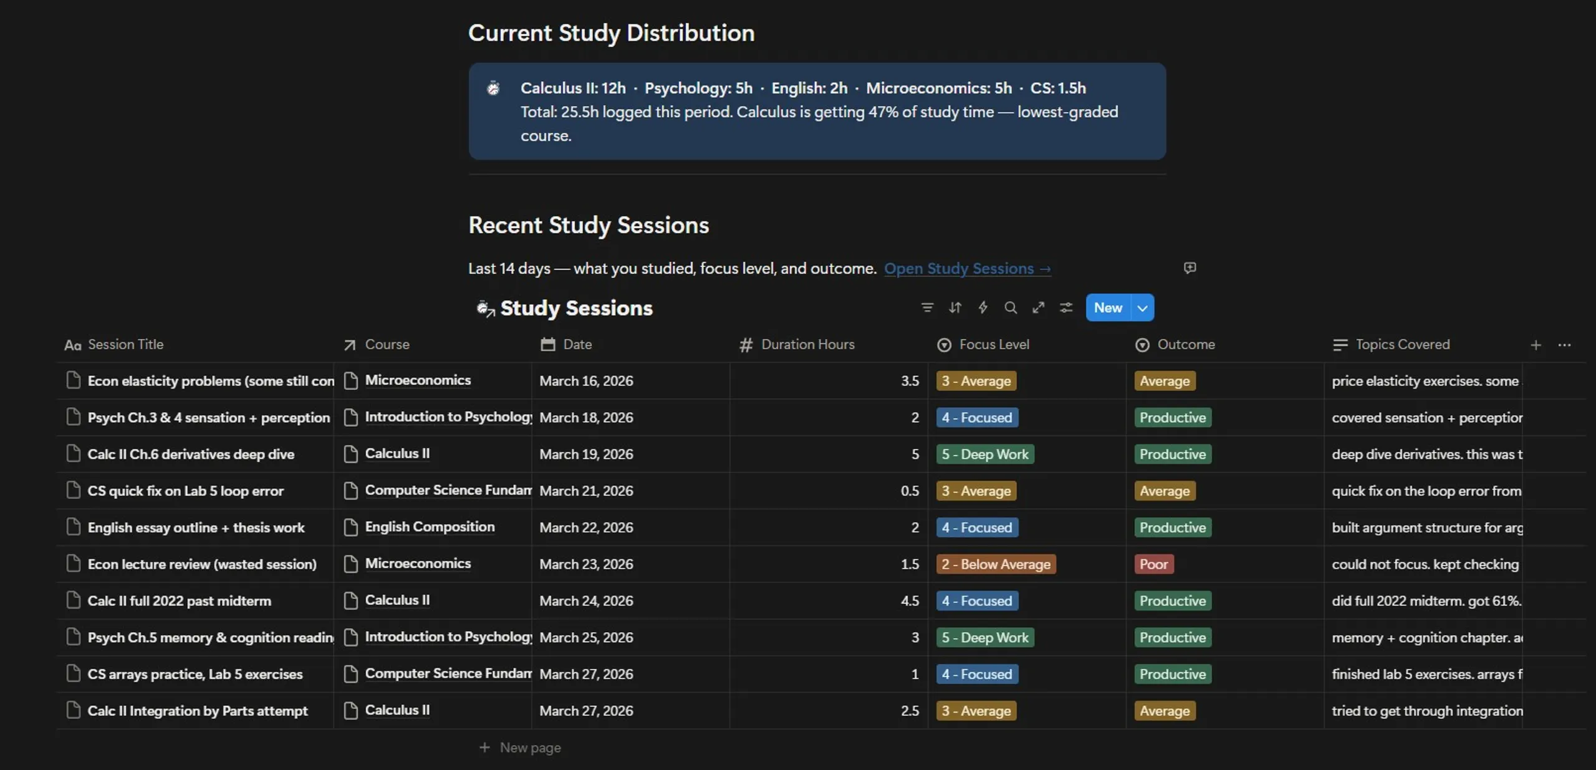
Task: Click the blue New button
Action: 1108,307
